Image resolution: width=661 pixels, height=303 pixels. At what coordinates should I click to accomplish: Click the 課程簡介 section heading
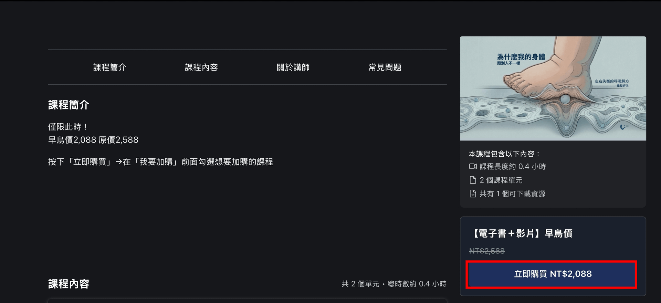tap(69, 105)
